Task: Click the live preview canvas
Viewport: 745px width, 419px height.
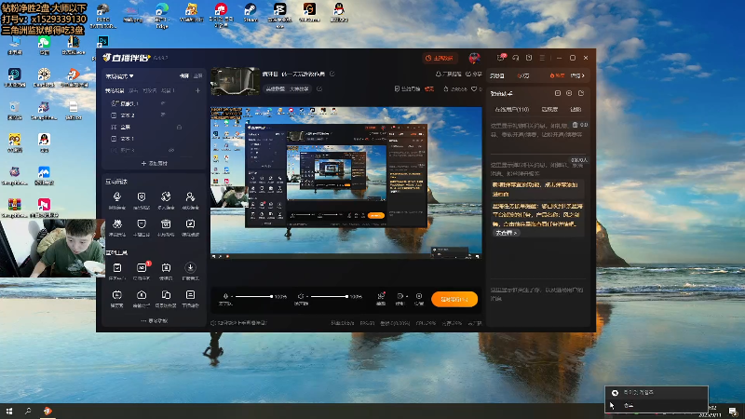Action: click(345, 182)
